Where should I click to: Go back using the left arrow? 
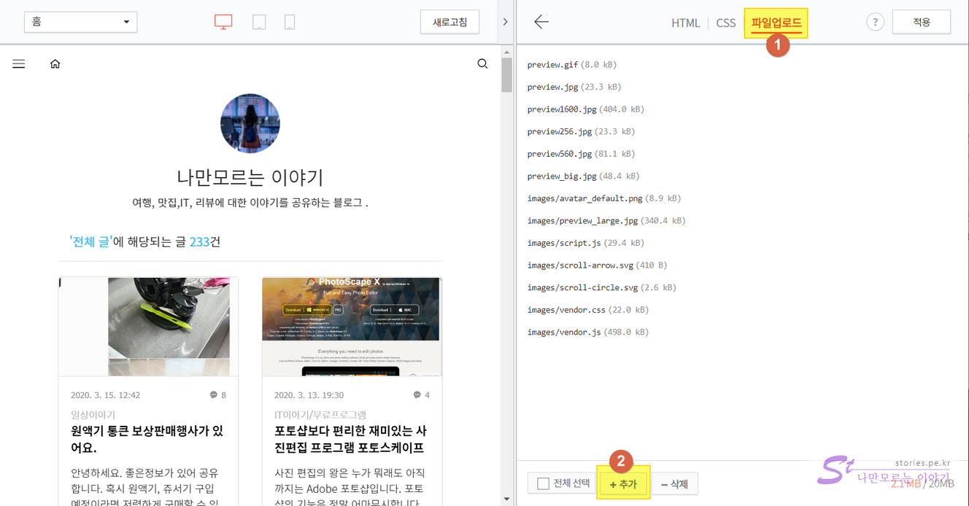pos(541,22)
